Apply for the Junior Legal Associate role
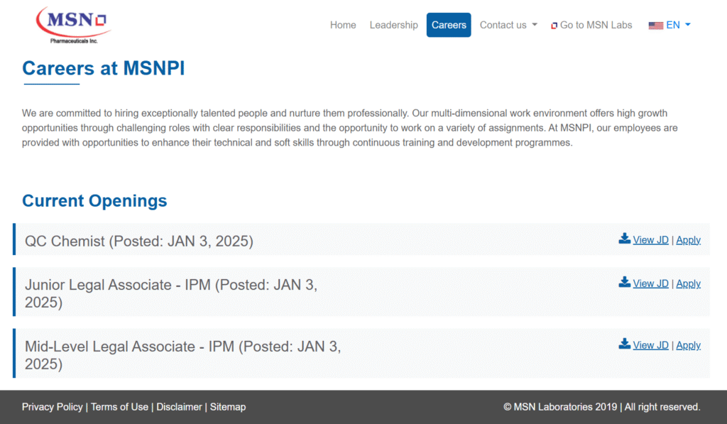 point(688,283)
